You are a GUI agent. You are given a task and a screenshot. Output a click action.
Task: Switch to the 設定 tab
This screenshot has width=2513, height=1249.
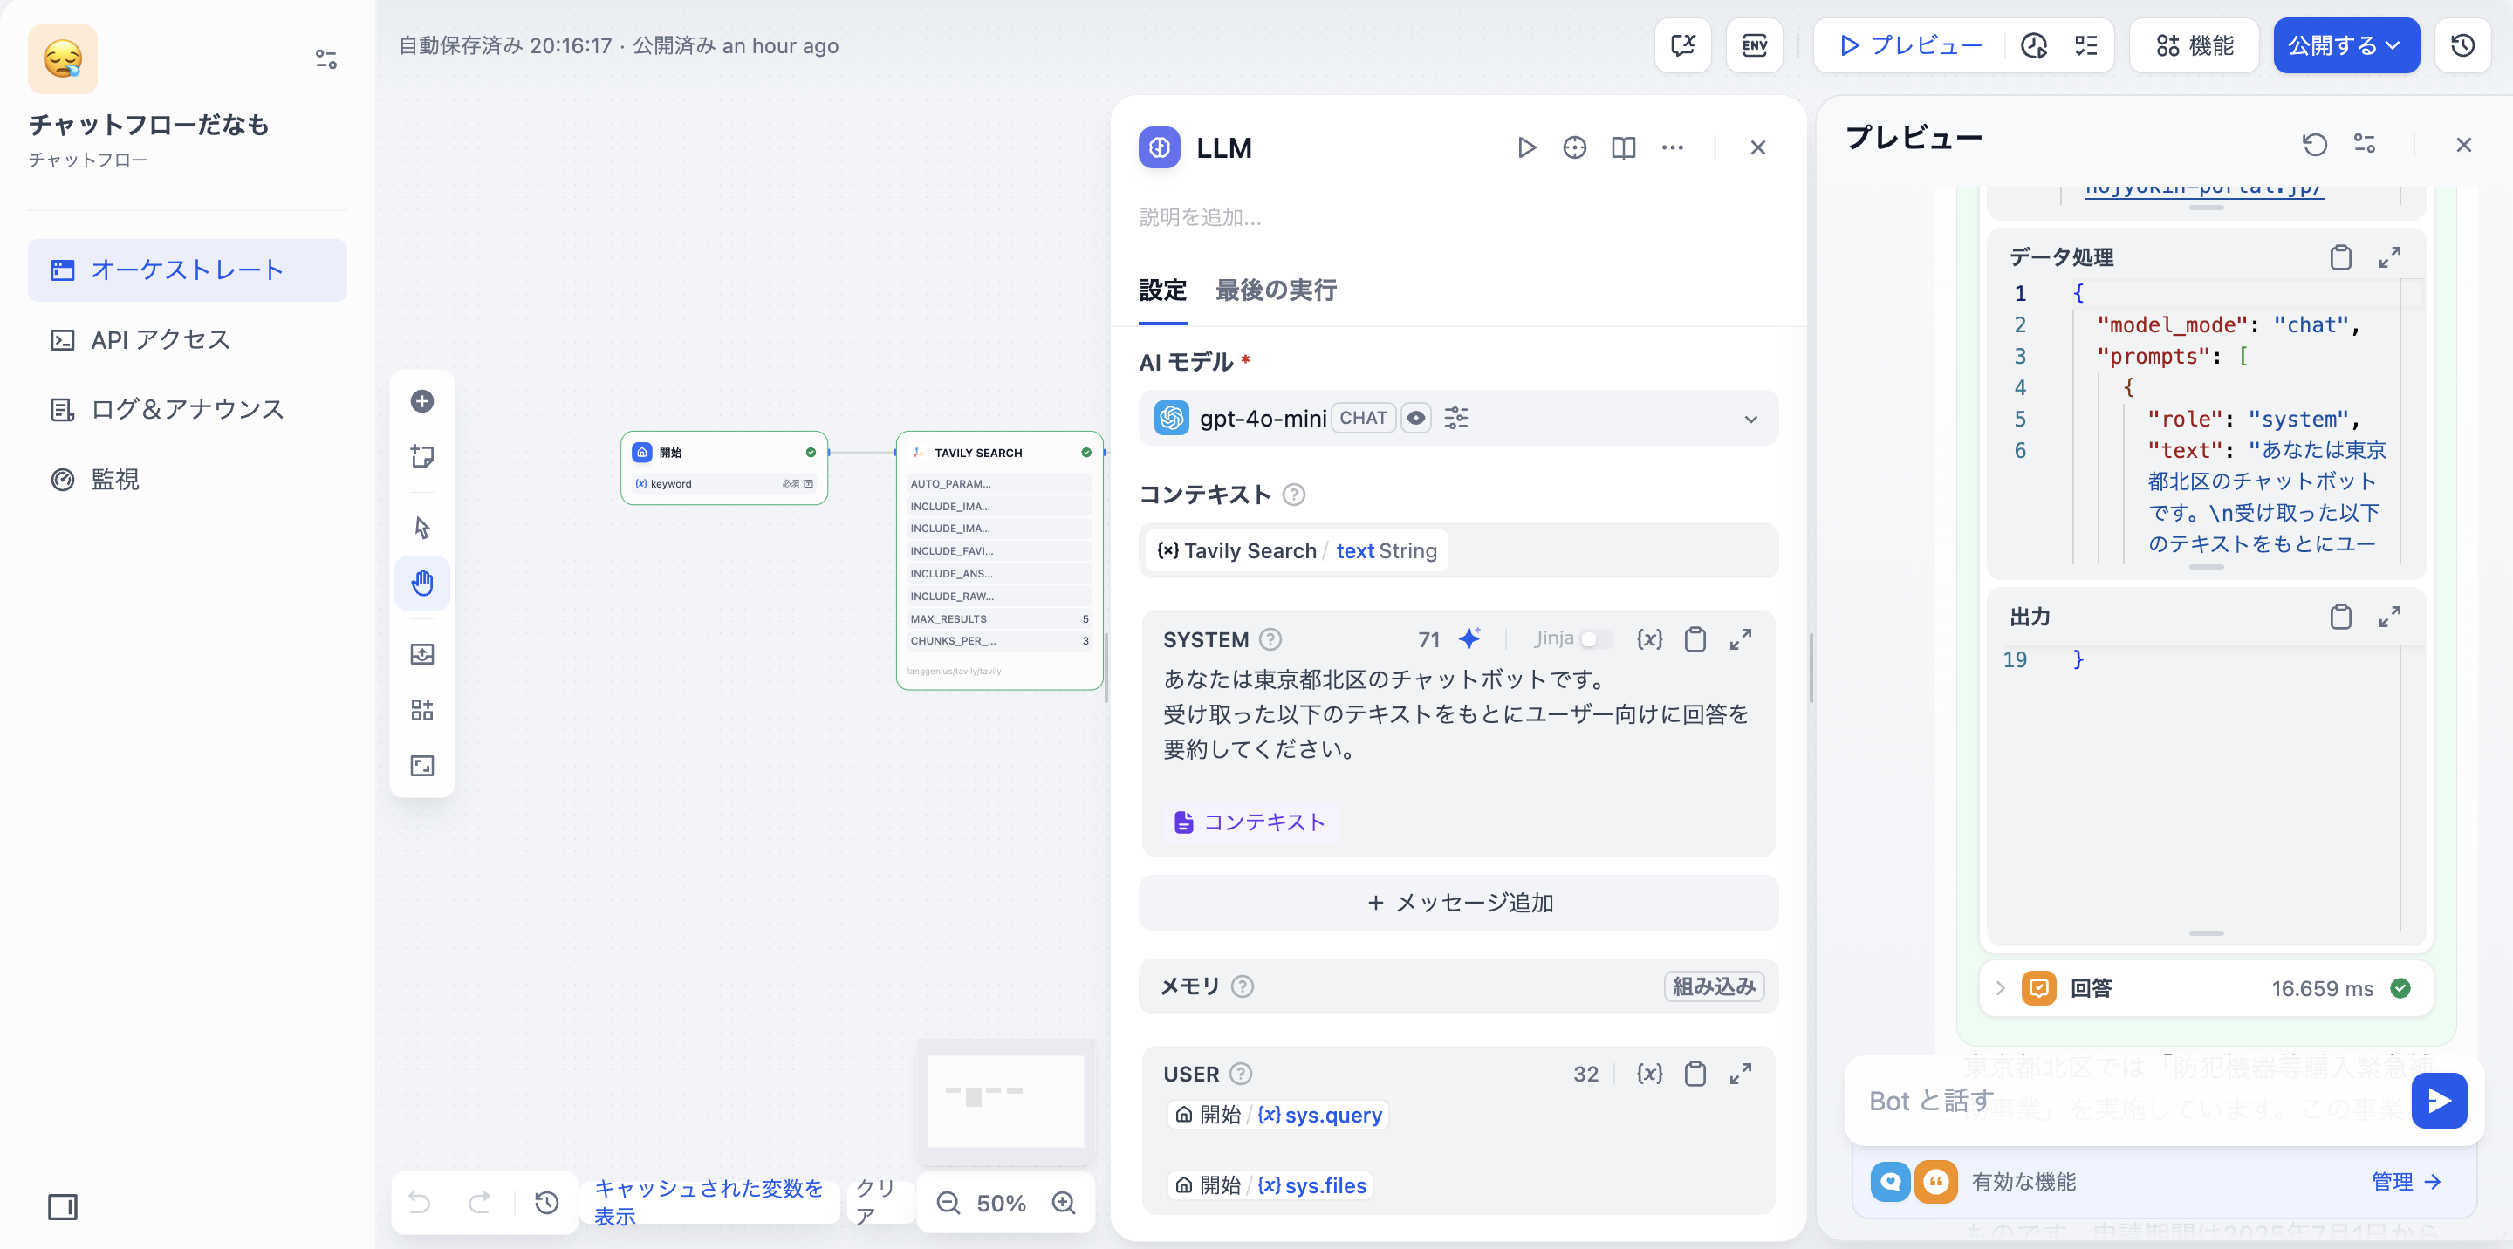tap(1163, 290)
